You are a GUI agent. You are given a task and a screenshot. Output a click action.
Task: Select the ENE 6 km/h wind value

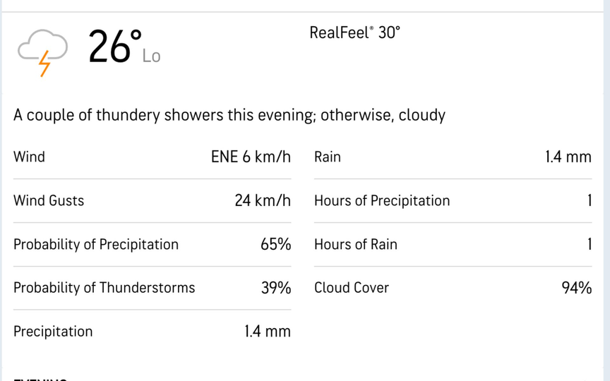[x=251, y=157]
